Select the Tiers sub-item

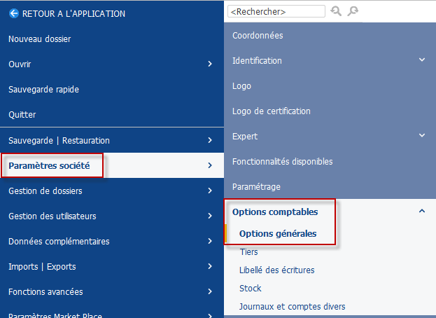click(x=249, y=252)
